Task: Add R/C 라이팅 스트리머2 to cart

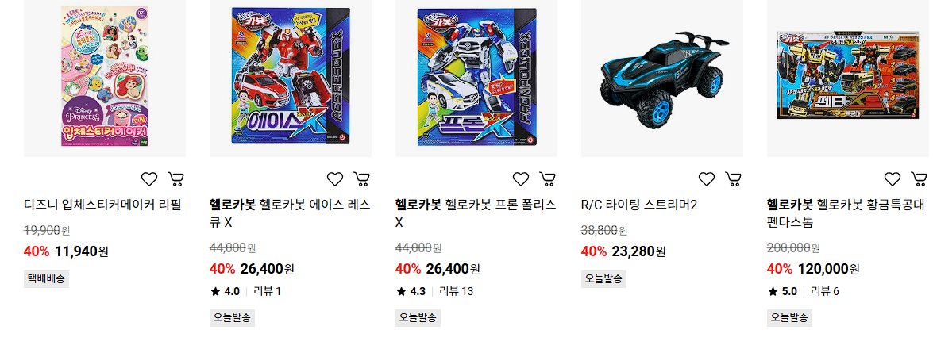Action: click(x=733, y=179)
